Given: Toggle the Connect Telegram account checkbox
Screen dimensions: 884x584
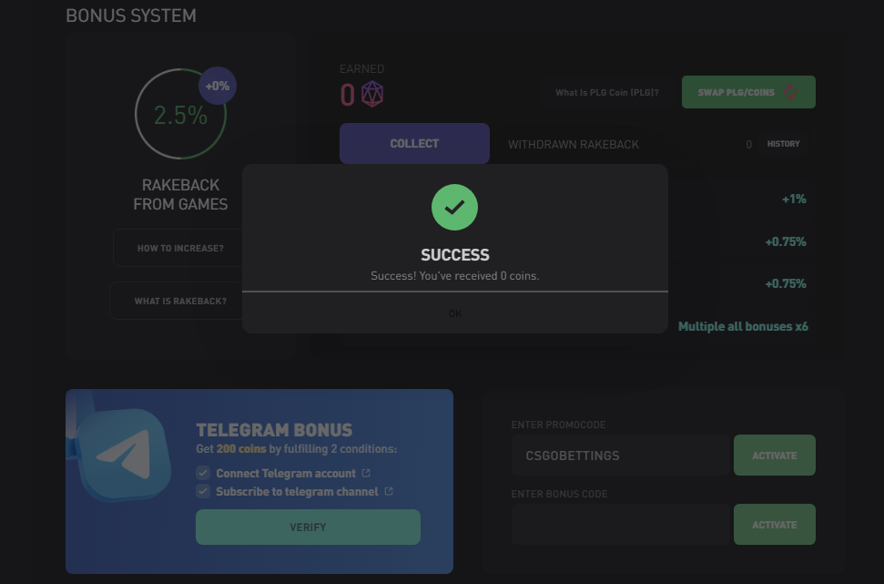Looking at the screenshot, I should [203, 473].
